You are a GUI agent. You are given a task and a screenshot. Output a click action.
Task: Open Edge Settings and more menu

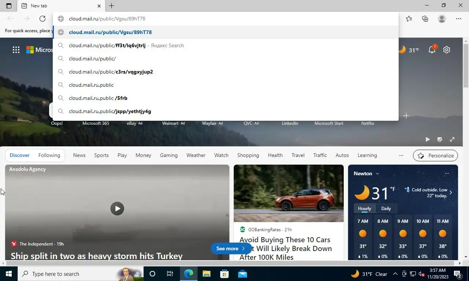(x=459, y=19)
